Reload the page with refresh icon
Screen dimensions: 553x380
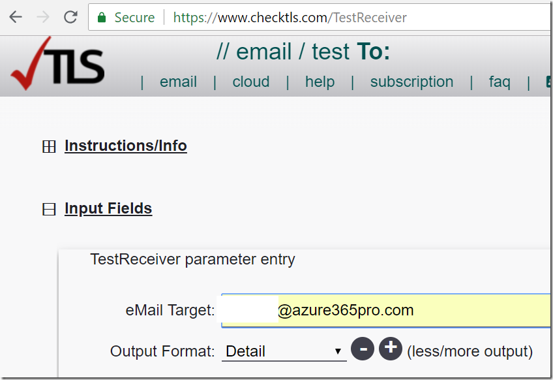click(x=70, y=16)
